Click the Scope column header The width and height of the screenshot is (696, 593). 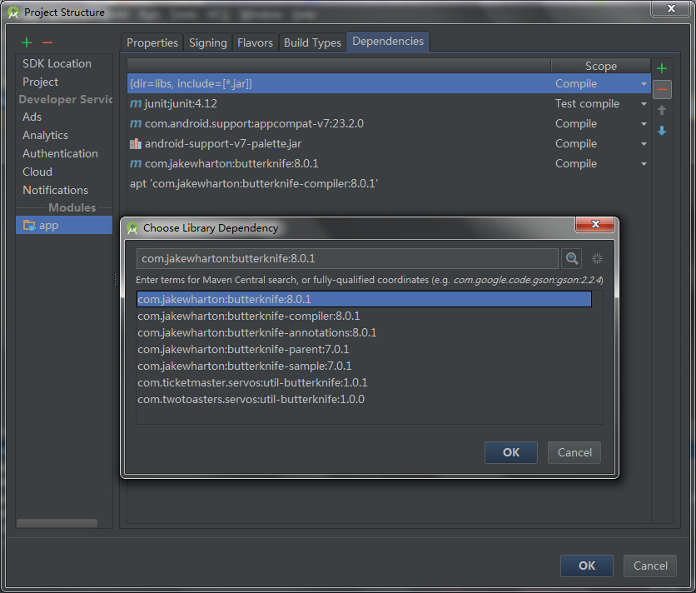600,66
